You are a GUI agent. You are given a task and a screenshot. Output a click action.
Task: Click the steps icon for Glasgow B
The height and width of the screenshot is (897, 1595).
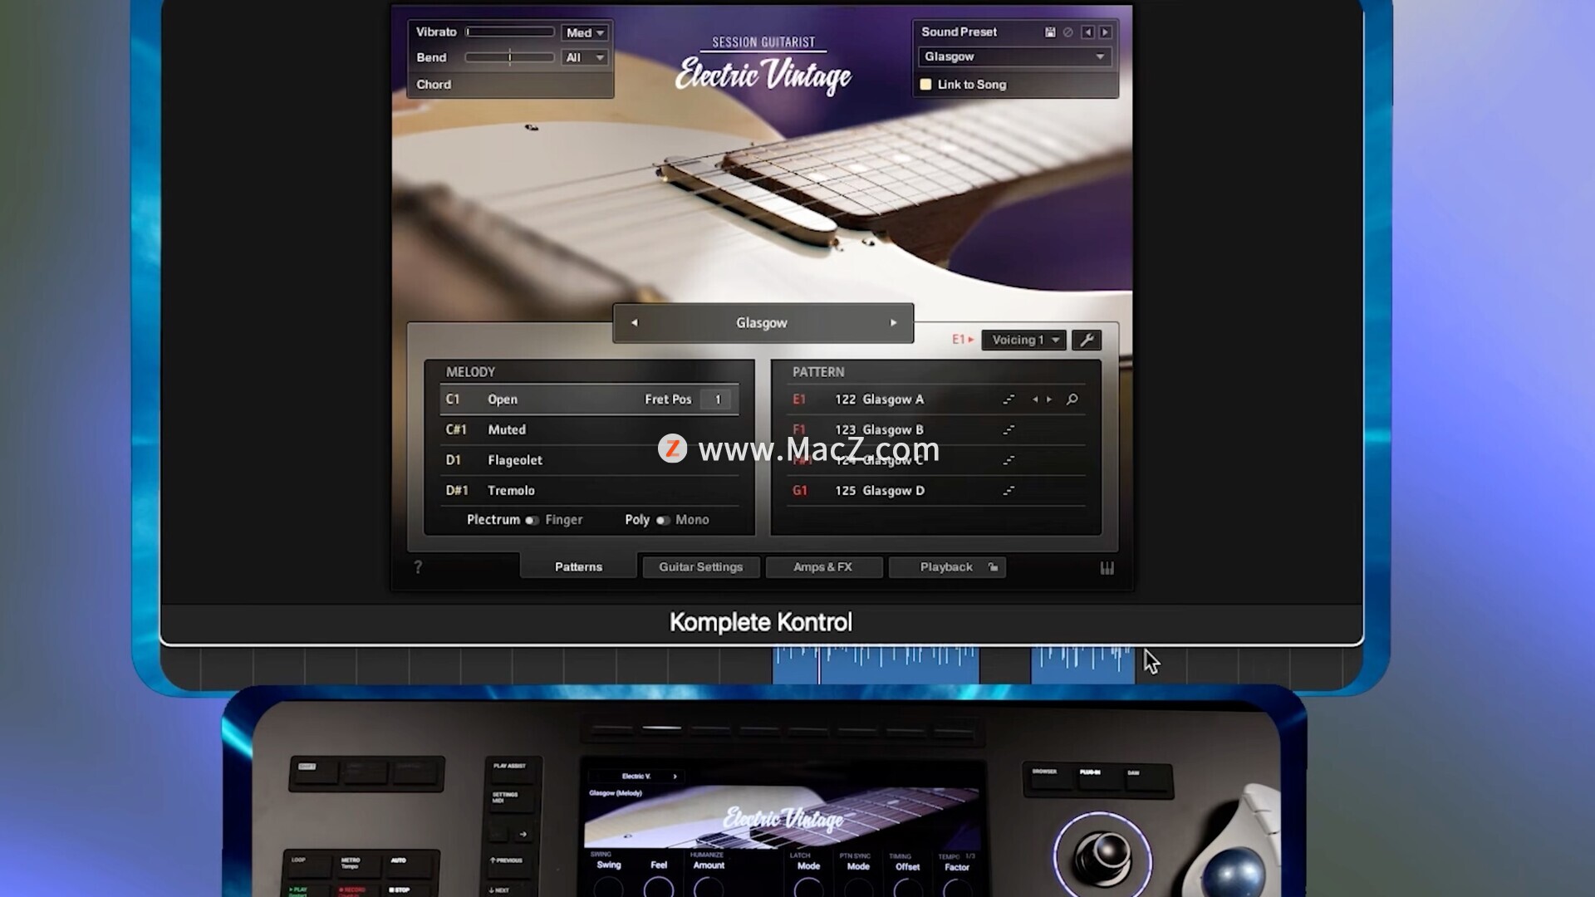click(1009, 430)
